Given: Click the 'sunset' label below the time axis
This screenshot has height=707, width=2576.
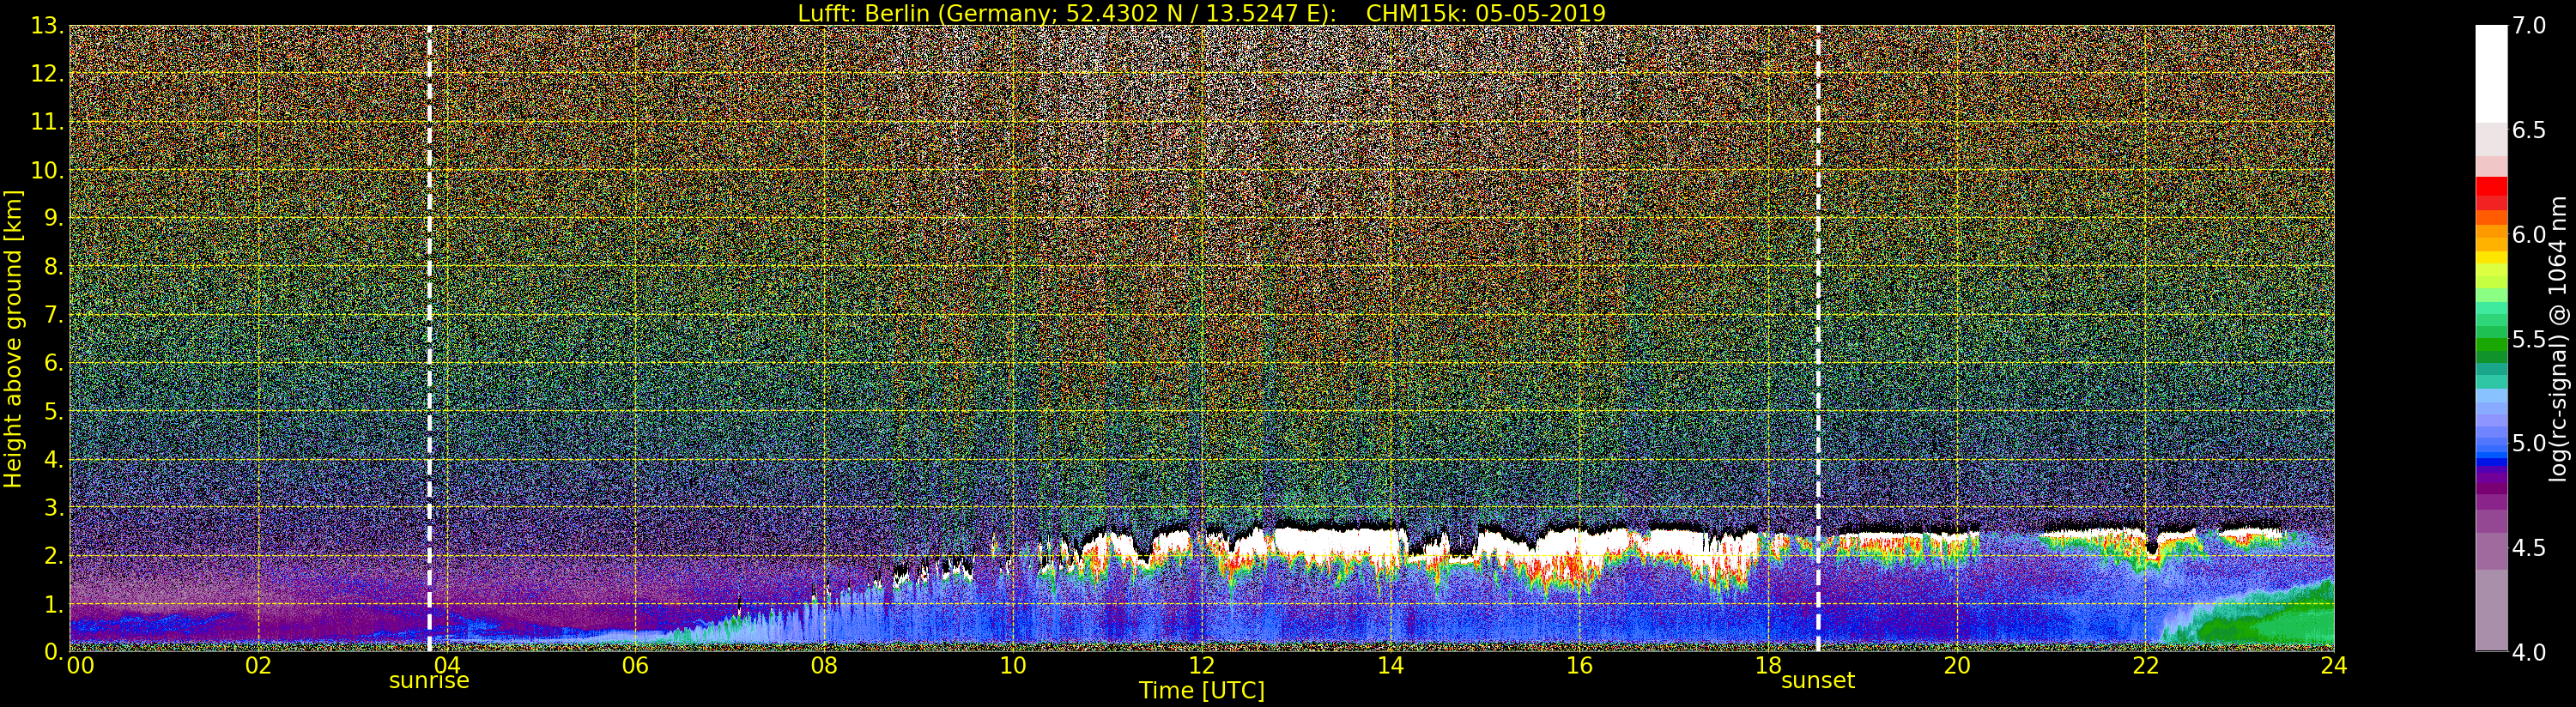Looking at the screenshot, I should [1817, 681].
